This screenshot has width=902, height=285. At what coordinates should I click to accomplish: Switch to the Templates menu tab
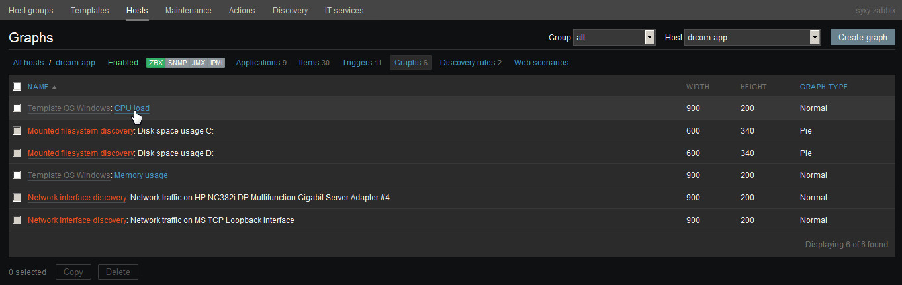point(89,11)
